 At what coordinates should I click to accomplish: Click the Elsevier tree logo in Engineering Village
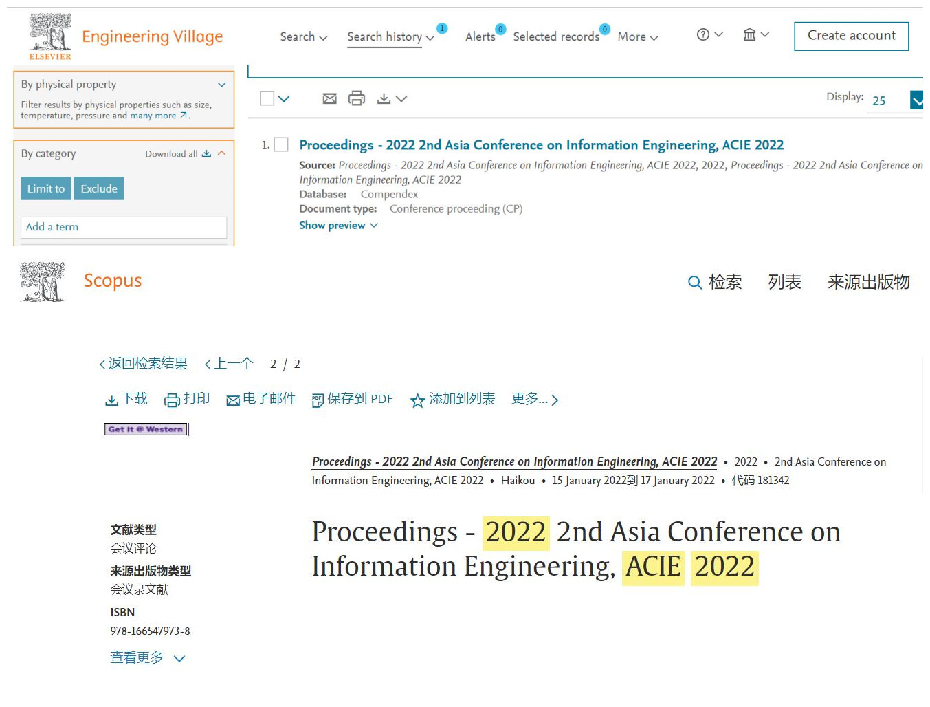[50, 36]
